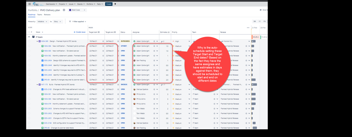The height and width of the screenshot is (137, 352).
Task: Open the '1 filter applied' dropdown
Action: point(78,21)
